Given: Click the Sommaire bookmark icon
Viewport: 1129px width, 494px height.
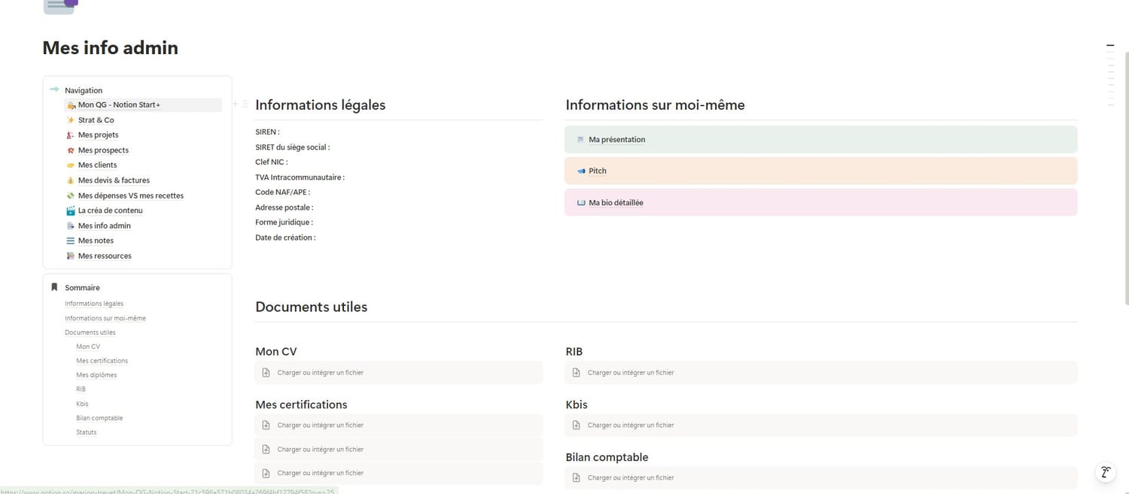Looking at the screenshot, I should point(54,287).
